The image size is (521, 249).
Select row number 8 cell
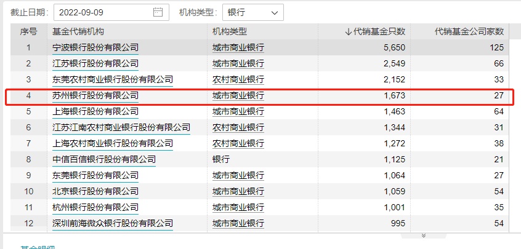pyautogui.click(x=28, y=159)
